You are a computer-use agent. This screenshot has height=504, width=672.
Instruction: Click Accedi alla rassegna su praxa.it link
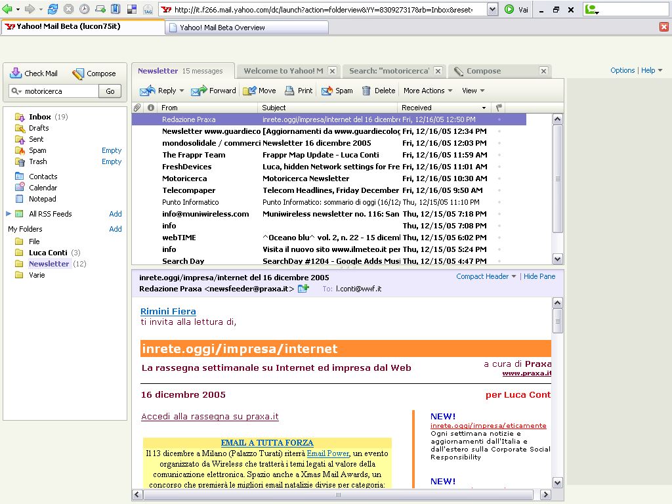[x=209, y=416]
